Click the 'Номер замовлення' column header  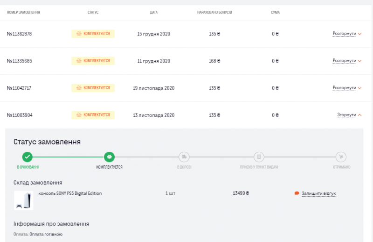point(23,12)
